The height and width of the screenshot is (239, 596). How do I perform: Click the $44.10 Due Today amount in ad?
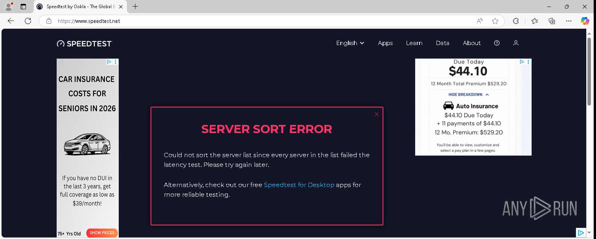468,71
